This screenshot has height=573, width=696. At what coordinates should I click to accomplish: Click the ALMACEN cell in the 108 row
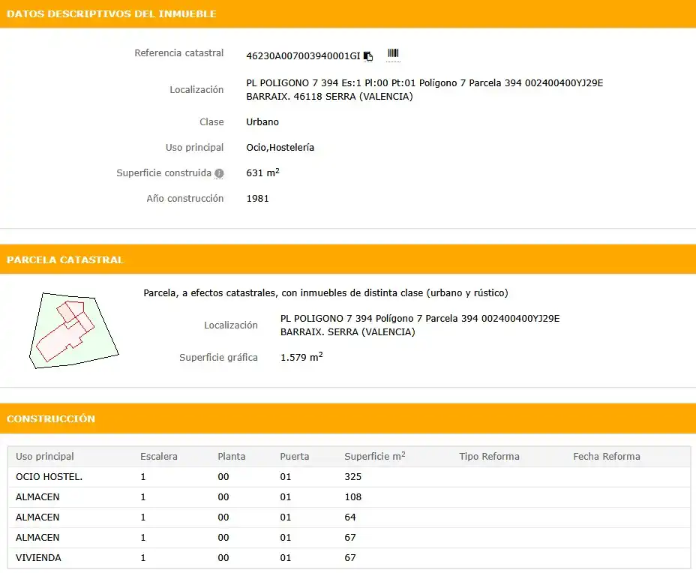click(x=37, y=497)
